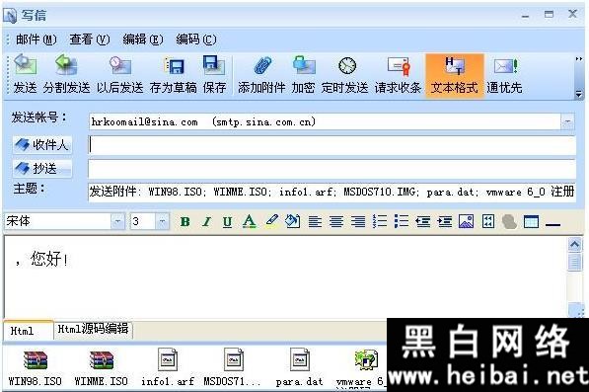Insert a horizontal line
589x392 pixels.
coord(552,225)
